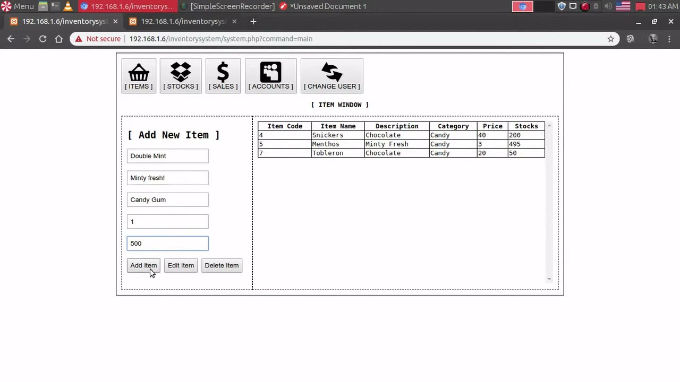
Task: Click the Item Code column header
Action: pos(285,126)
